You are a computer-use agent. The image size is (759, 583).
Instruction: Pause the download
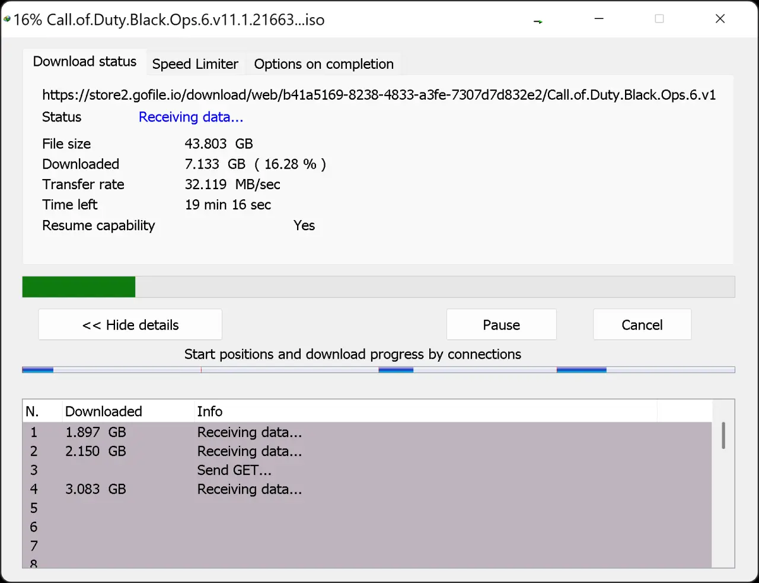pyautogui.click(x=501, y=324)
